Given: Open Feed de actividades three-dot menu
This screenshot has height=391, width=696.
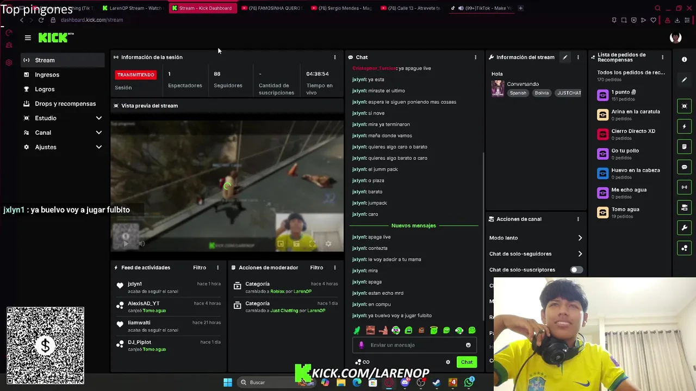Looking at the screenshot, I should tap(218, 267).
